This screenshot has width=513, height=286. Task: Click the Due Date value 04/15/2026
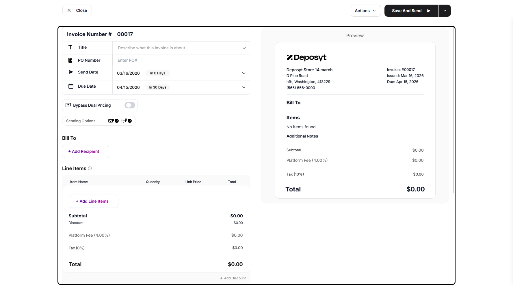click(x=128, y=87)
